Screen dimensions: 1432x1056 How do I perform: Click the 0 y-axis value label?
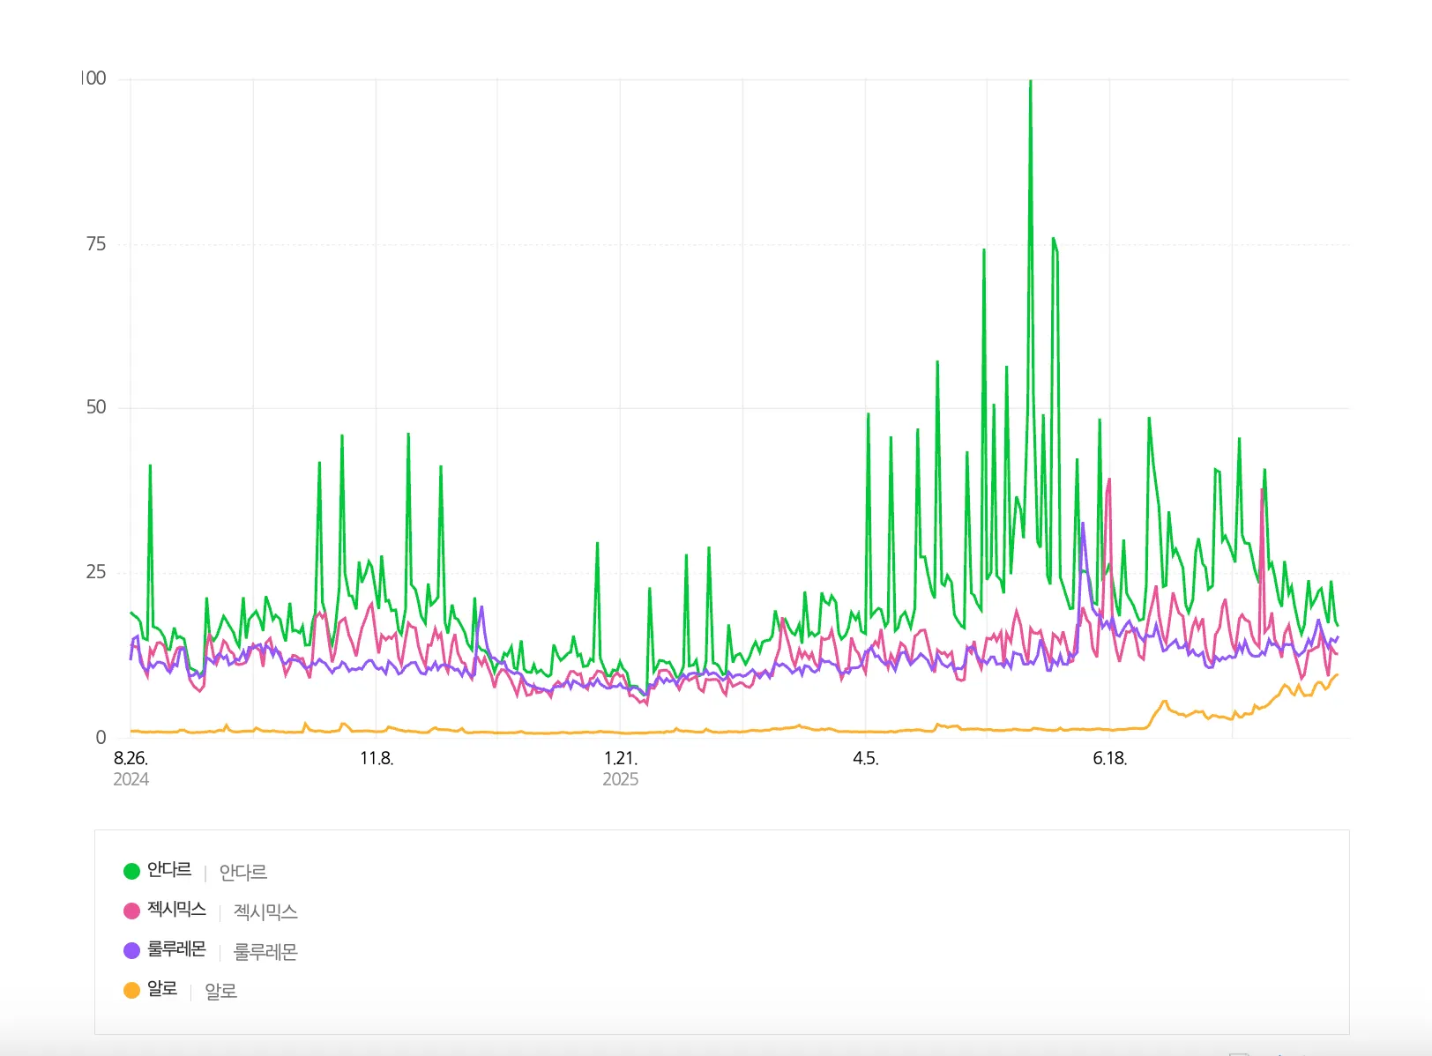(101, 737)
